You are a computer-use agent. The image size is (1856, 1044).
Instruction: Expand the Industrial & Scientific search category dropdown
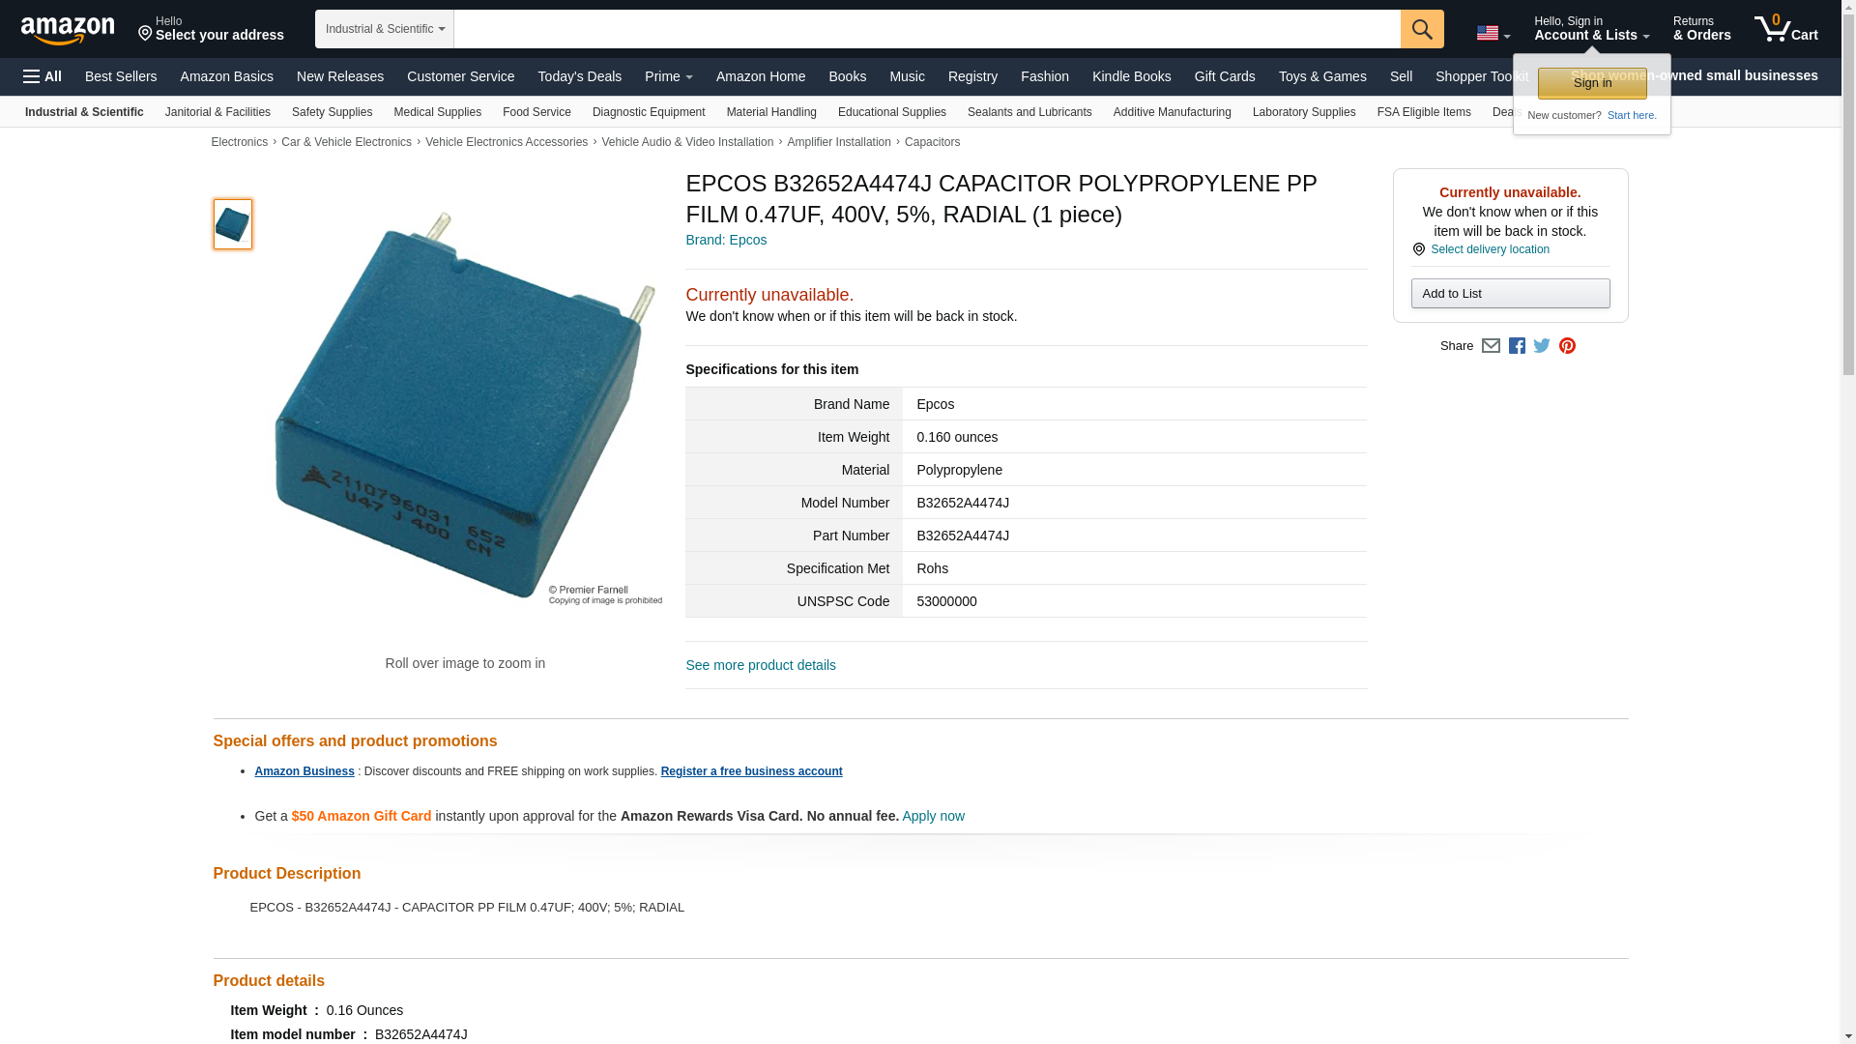click(x=385, y=29)
